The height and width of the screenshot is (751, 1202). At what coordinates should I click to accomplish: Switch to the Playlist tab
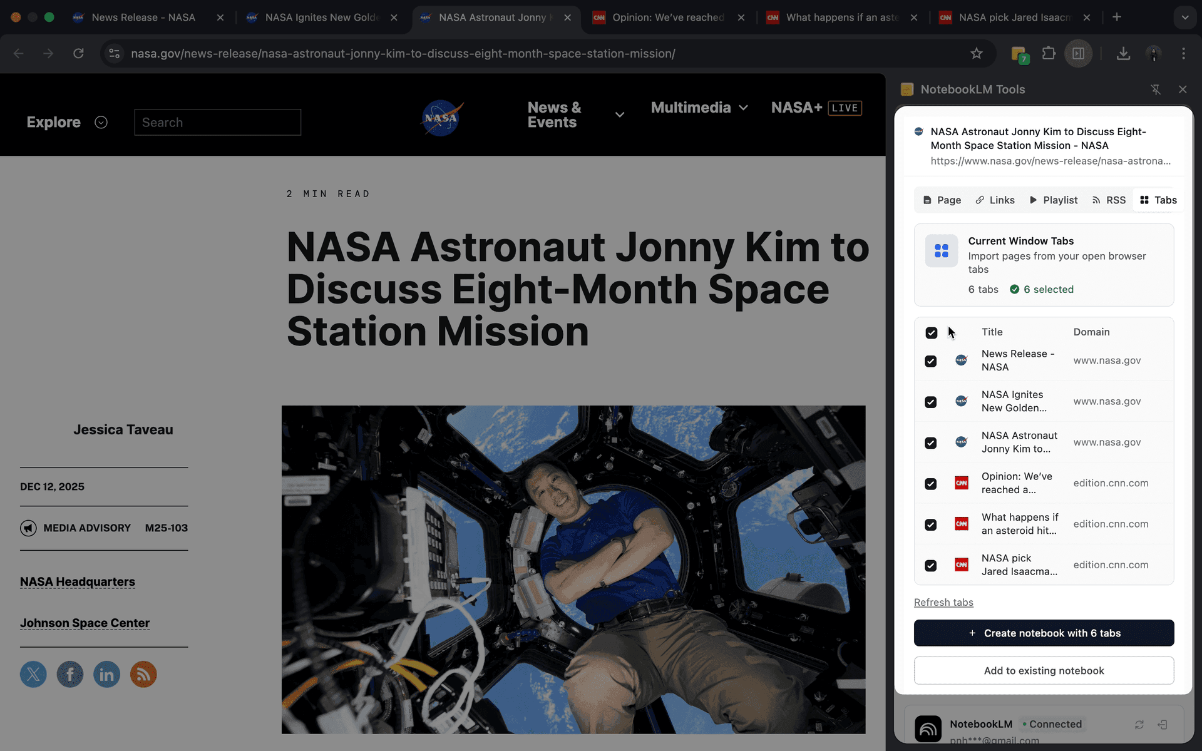[1054, 200]
